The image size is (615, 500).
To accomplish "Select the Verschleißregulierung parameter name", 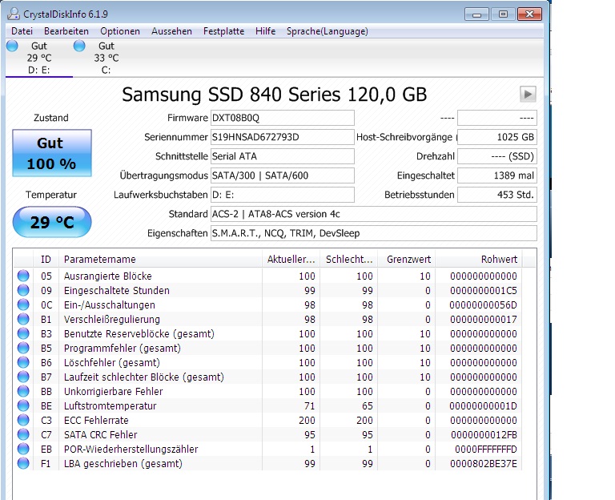I will pyautogui.click(x=112, y=320).
